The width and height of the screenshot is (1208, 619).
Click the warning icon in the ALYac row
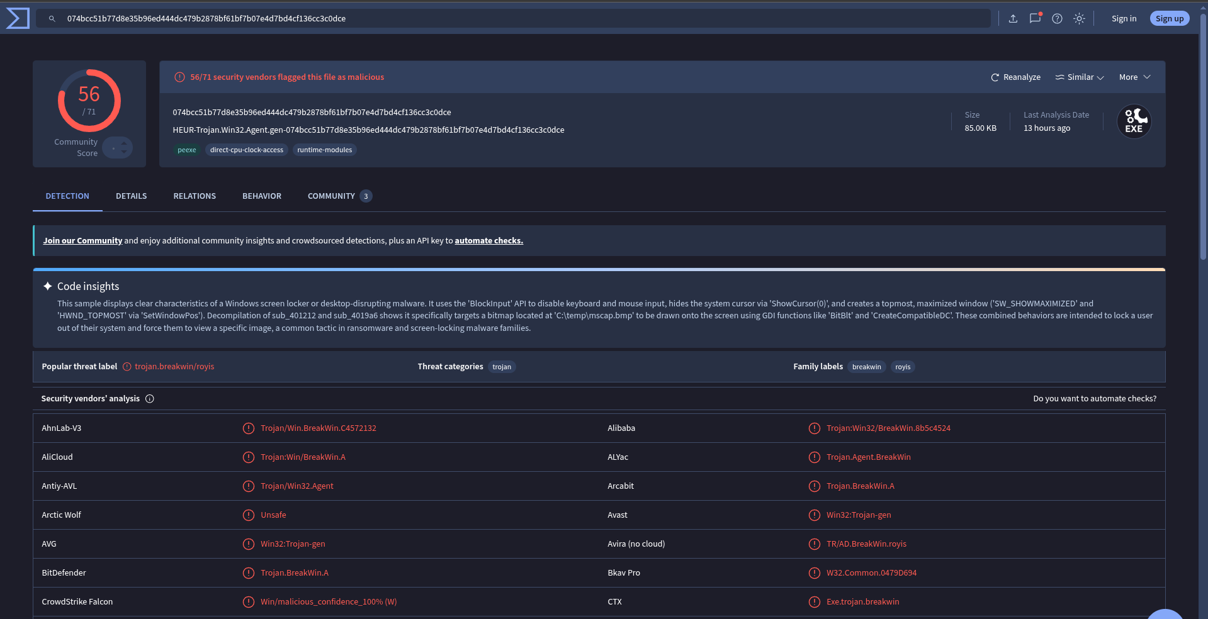pos(815,457)
